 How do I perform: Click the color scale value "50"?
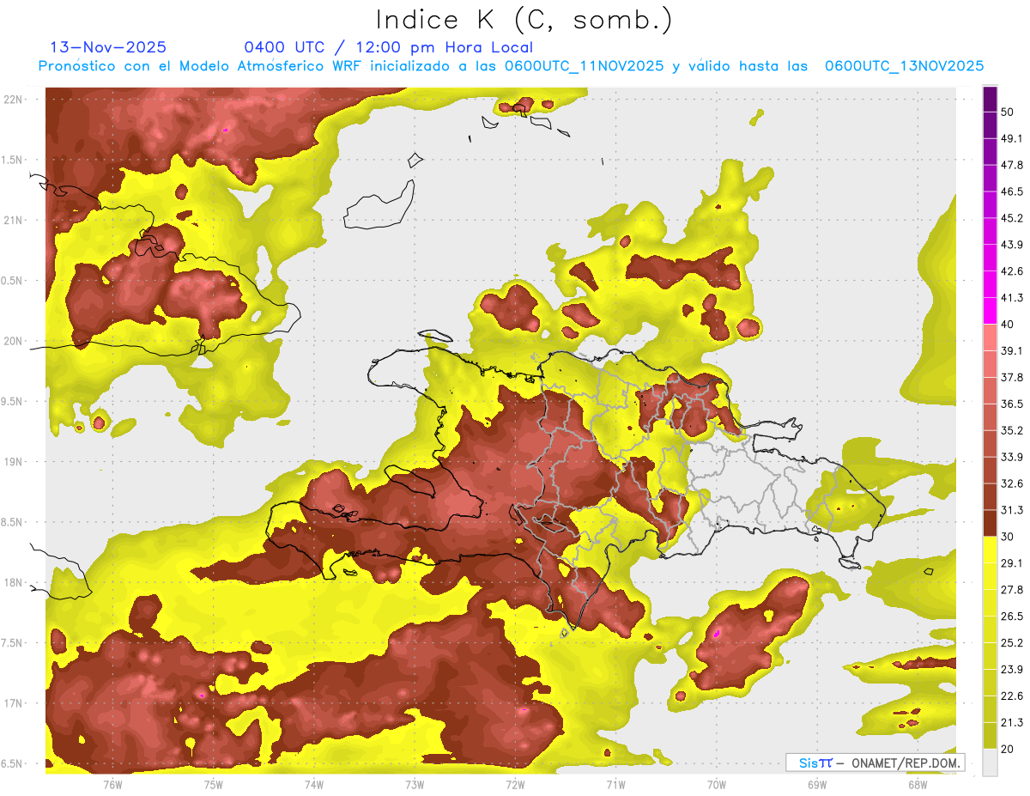coord(1009,112)
